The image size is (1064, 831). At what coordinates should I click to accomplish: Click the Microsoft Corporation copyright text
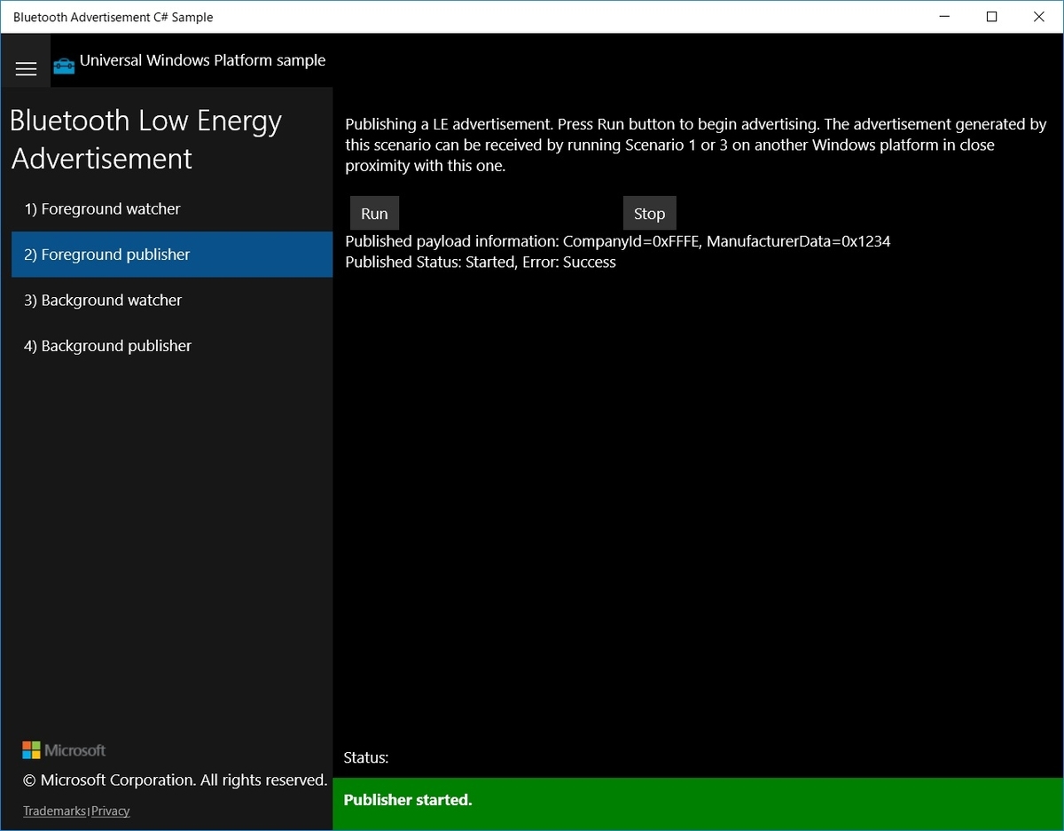pos(176,780)
